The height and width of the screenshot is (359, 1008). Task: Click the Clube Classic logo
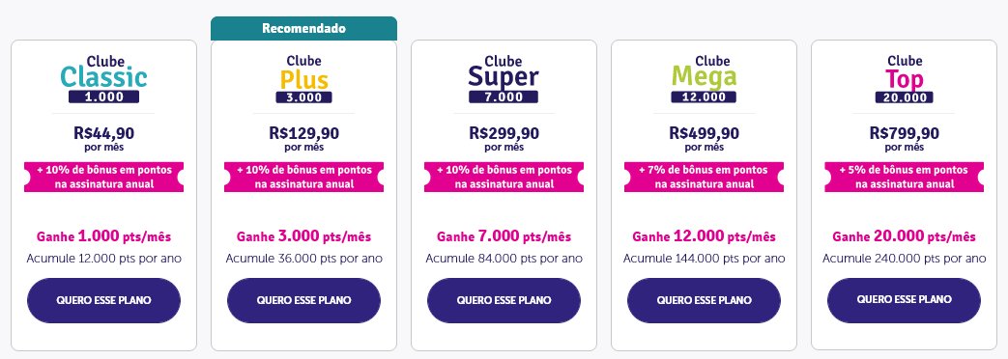coord(104,79)
